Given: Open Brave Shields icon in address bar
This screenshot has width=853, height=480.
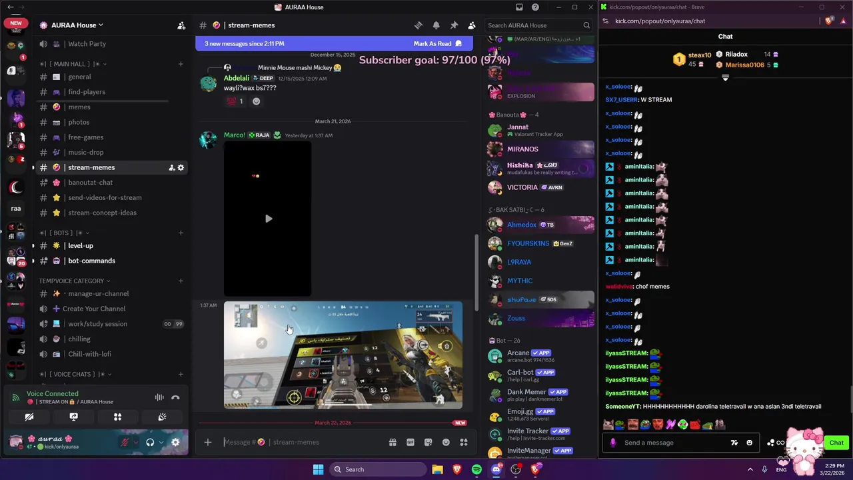Looking at the screenshot, I should pyautogui.click(x=829, y=21).
